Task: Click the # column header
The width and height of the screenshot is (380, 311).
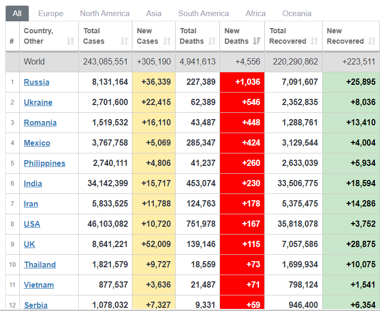Action: coord(12,41)
